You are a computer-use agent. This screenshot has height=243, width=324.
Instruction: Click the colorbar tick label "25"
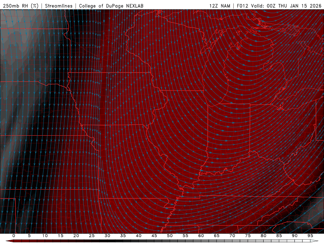coord(92,236)
